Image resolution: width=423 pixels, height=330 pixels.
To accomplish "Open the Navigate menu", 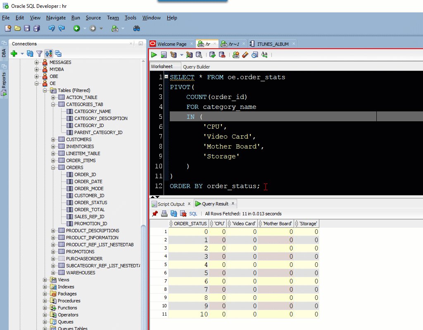I will pos(56,18).
